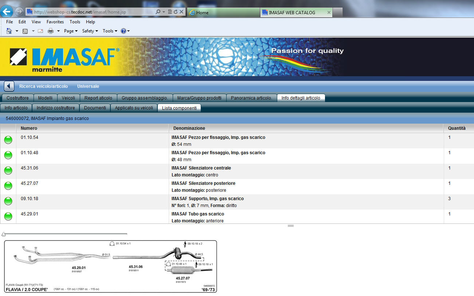Click the green status light for 45.29.01

click(x=8, y=217)
